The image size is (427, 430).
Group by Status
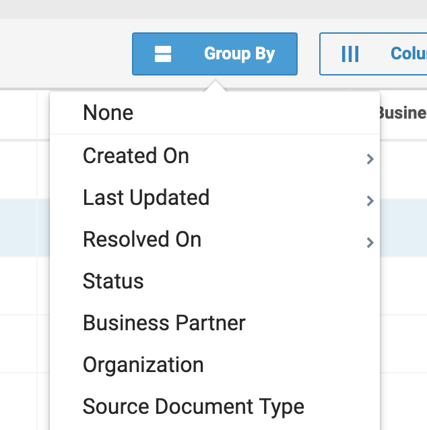tap(215, 281)
